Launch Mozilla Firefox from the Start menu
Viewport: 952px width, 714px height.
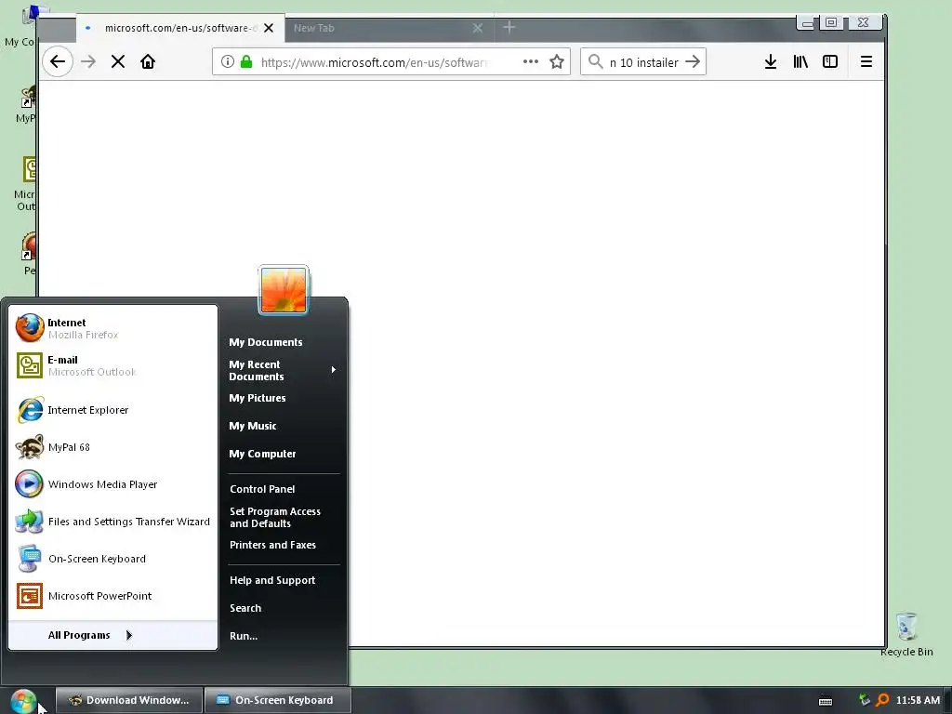[x=112, y=328]
